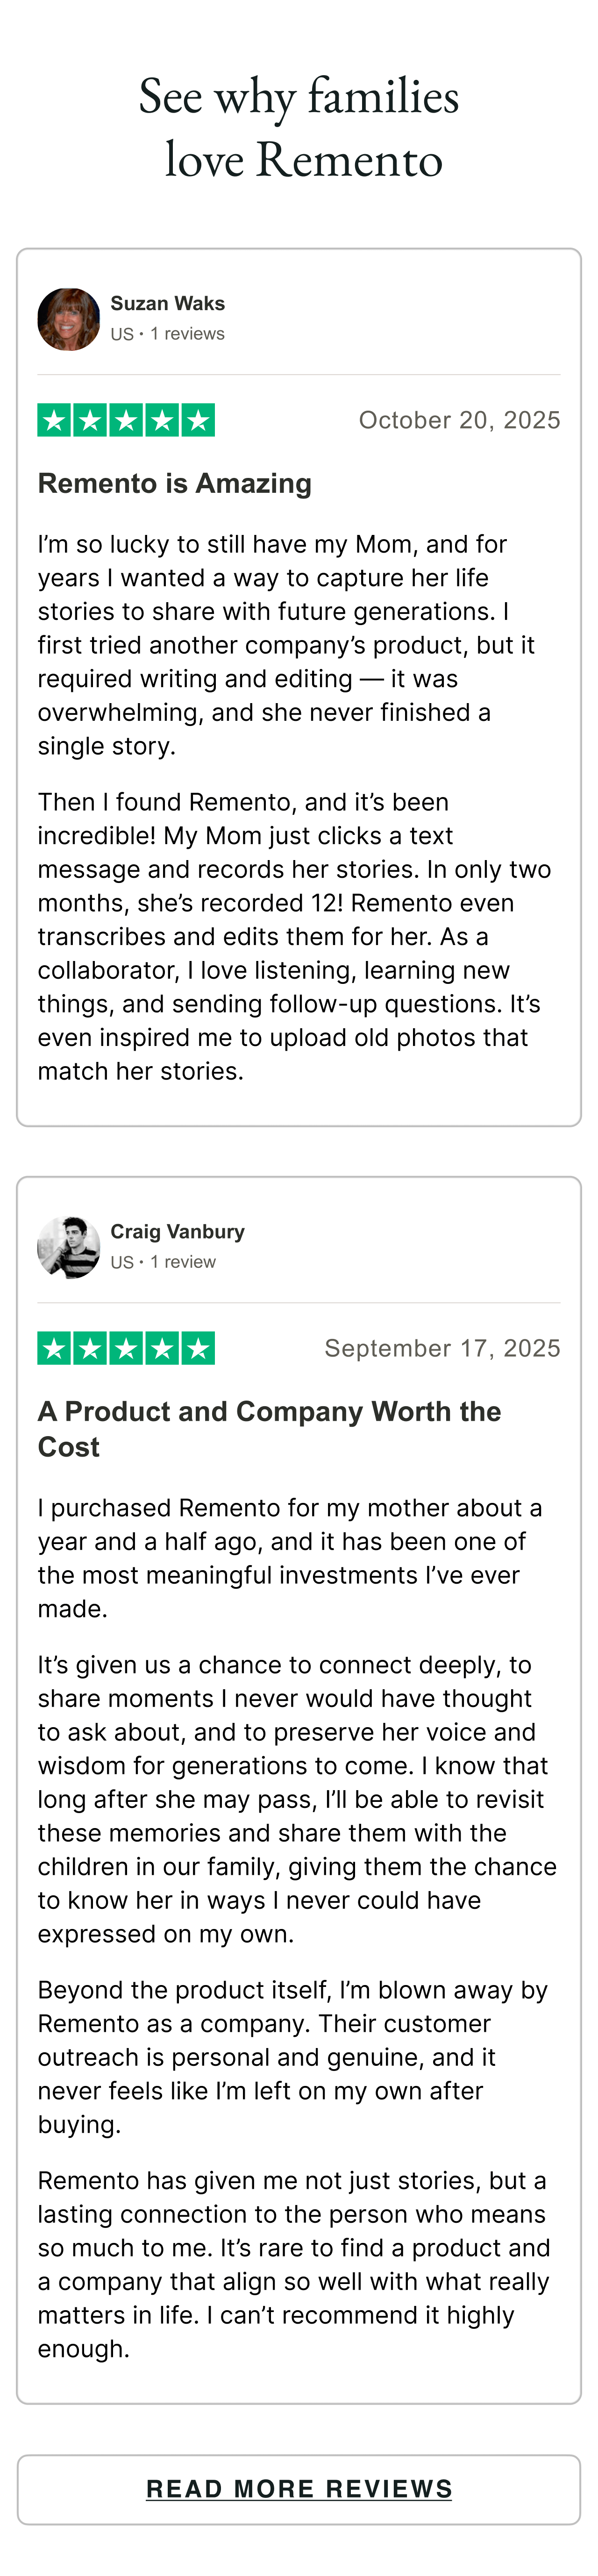Select the third star in Craig Vanbury's rating
Screen dimensions: 598x2576
[x=126, y=1349]
